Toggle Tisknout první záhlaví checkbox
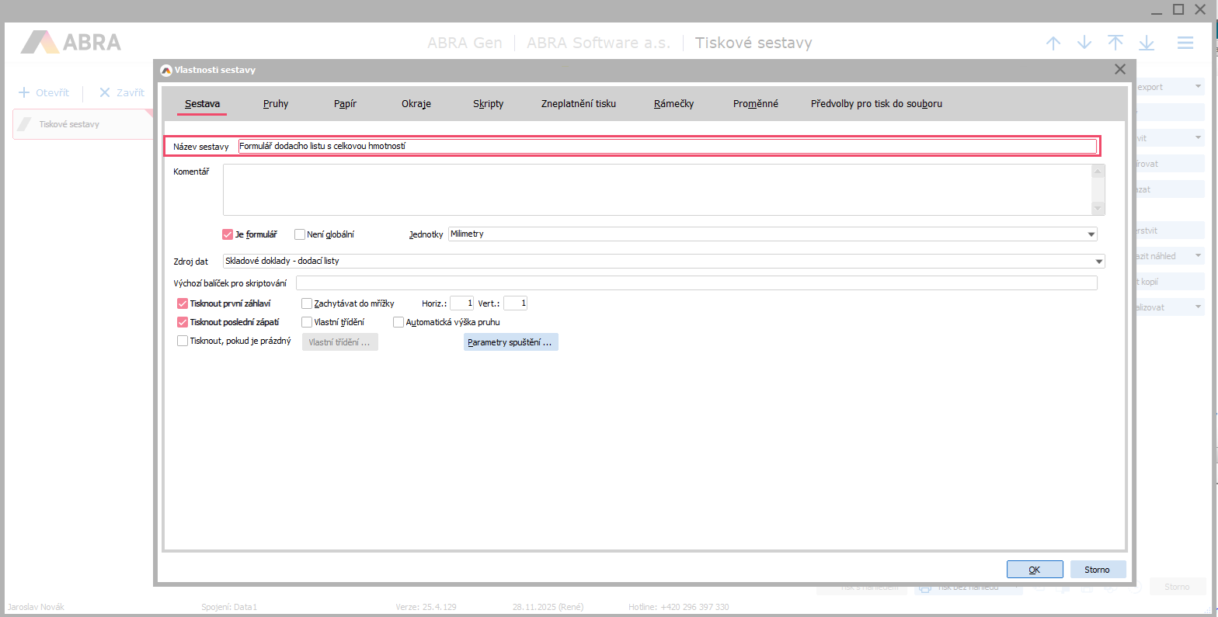The image size is (1218, 617). pyautogui.click(x=183, y=303)
